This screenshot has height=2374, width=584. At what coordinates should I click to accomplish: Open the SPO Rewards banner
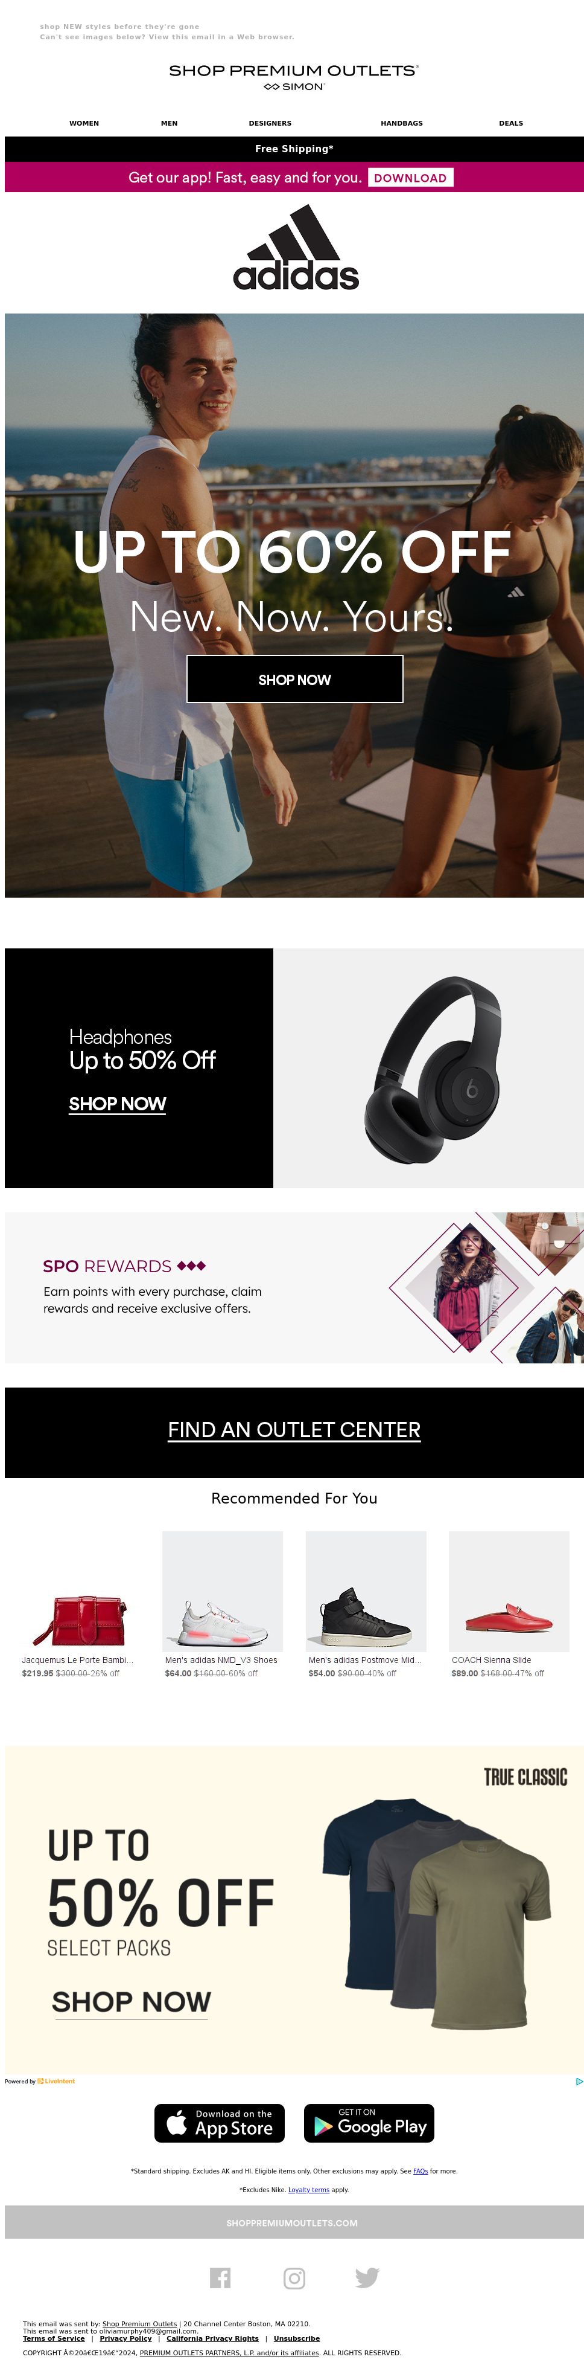(x=294, y=1287)
